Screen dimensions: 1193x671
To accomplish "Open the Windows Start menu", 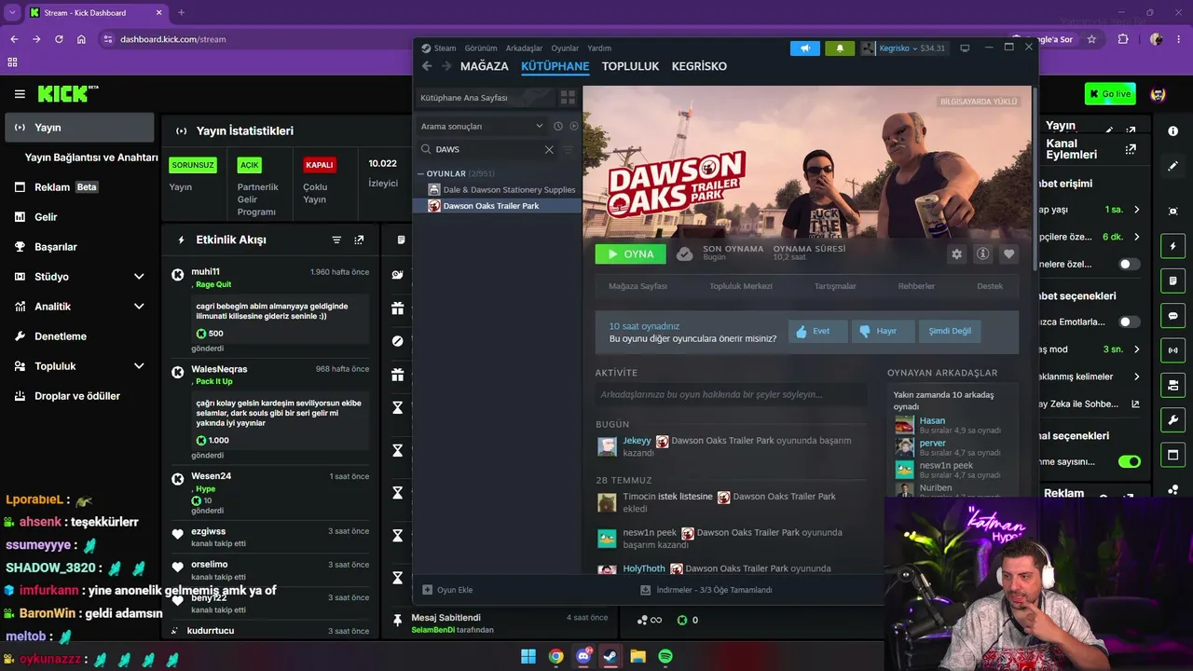I will click(x=528, y=656).
